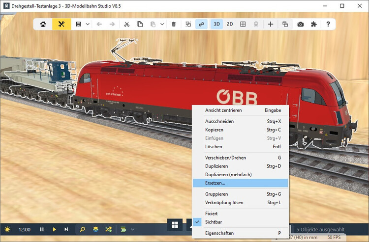Toggle the link objects chain icon

pyautogui.click(x=201, y=24)
